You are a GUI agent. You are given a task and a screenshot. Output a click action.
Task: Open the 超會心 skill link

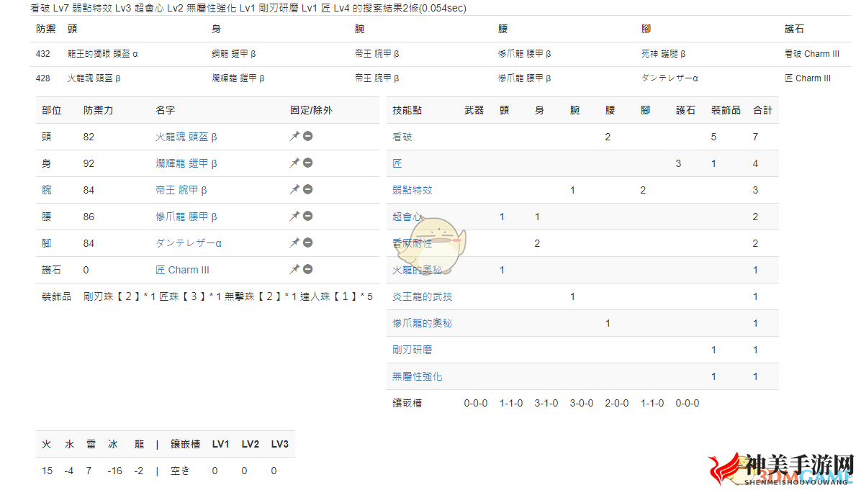[x=407, y=217]
